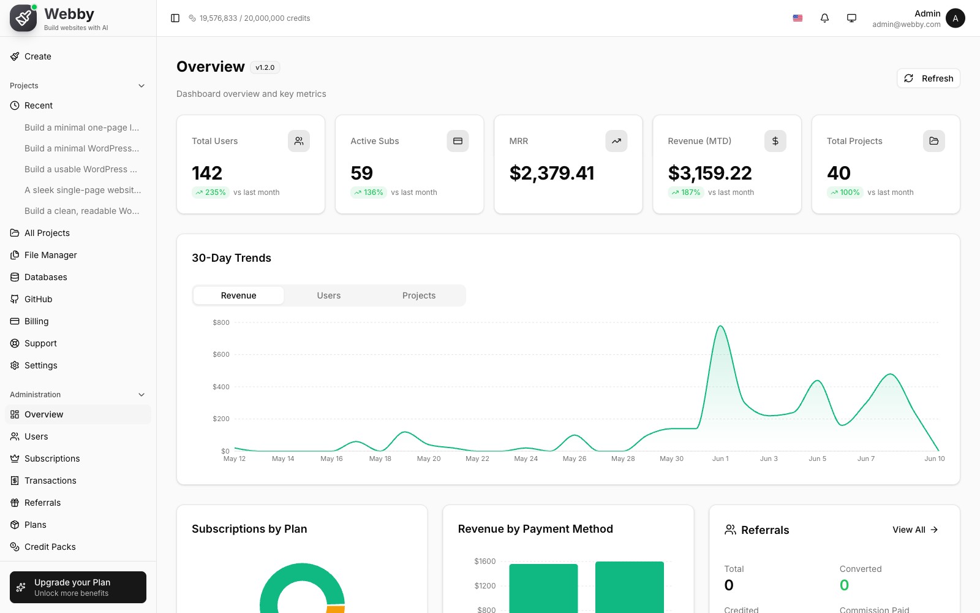Click the monitor theme icon

click(x=851, y=18)
